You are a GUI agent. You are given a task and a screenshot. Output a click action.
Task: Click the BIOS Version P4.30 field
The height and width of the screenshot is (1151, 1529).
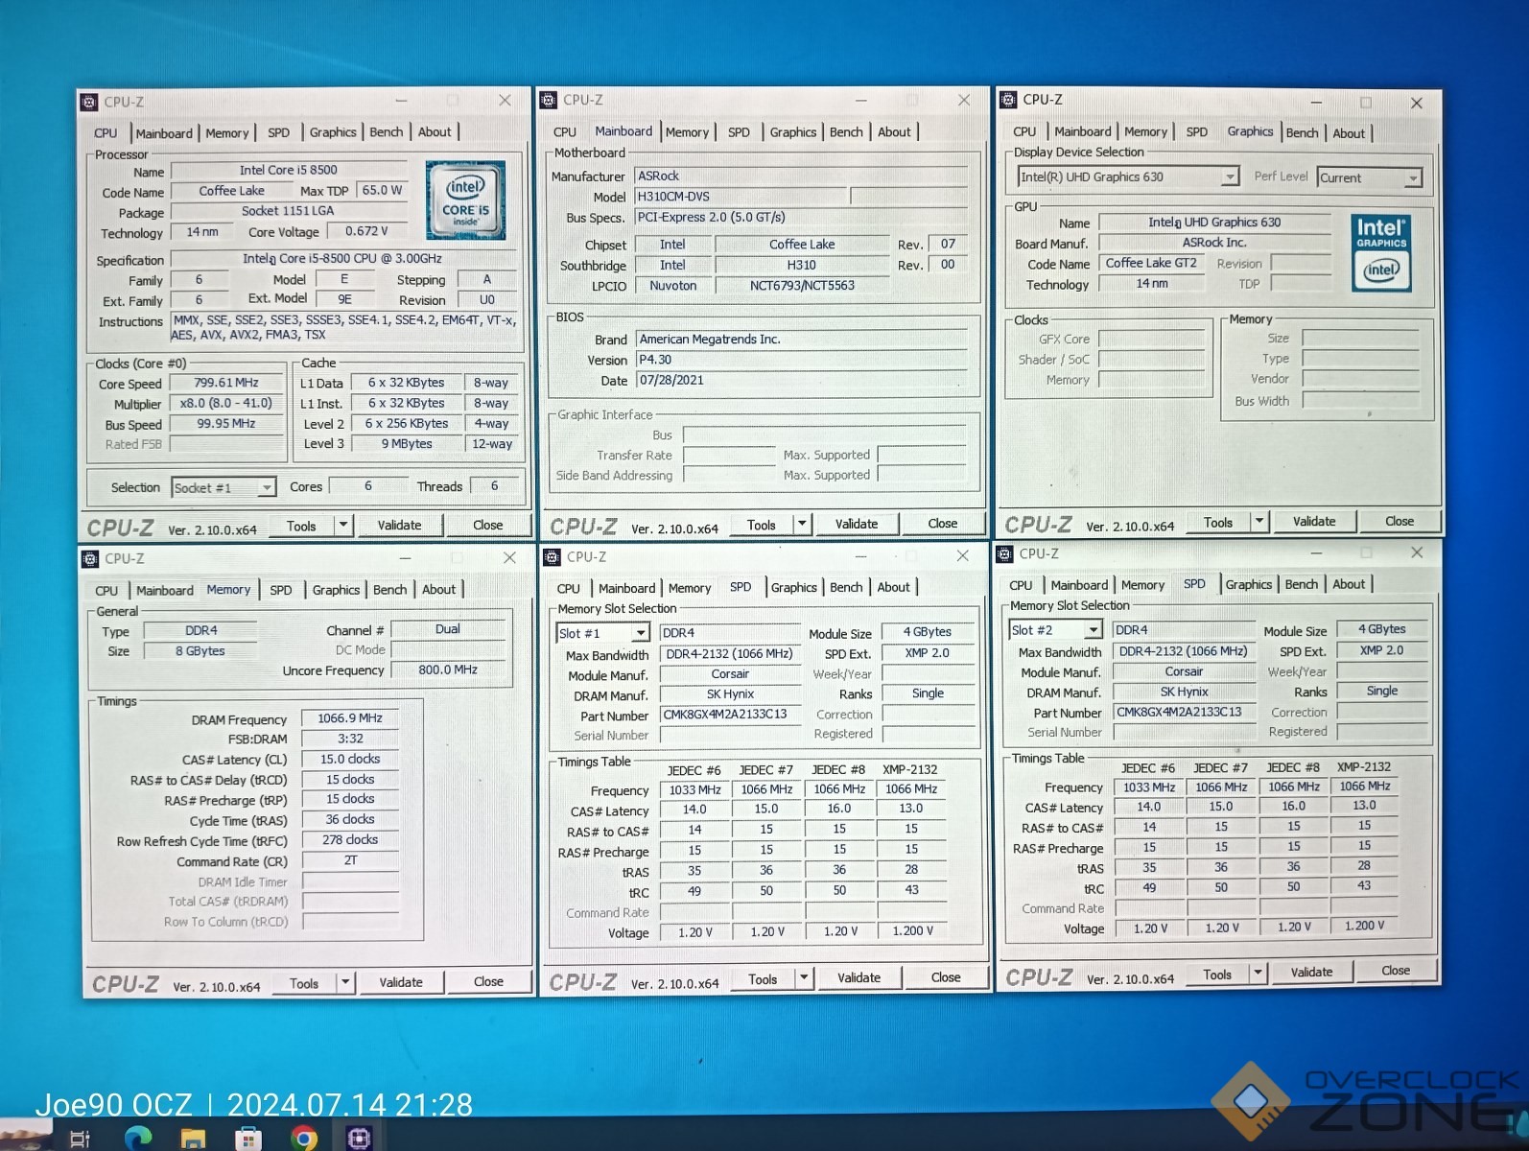tap(801, 360)
